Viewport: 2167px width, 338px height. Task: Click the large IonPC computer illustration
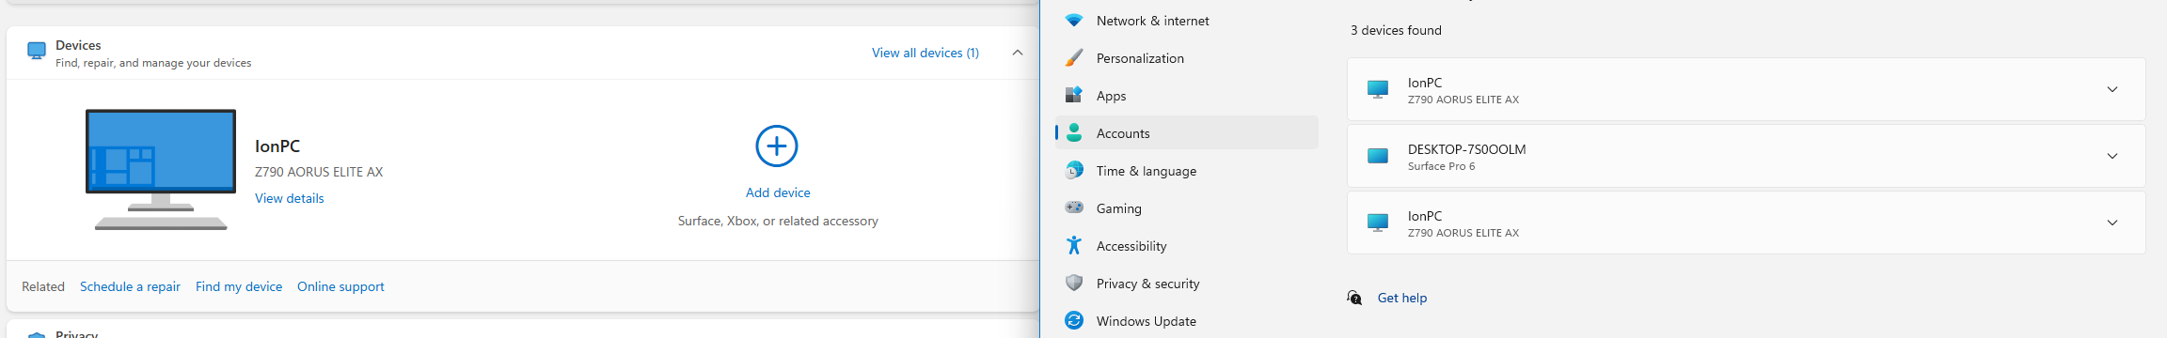pos(161,169)
